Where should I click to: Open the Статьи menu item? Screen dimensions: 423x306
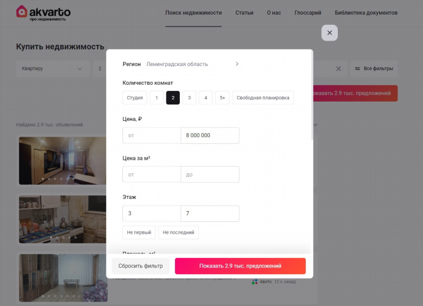(244, 12)
